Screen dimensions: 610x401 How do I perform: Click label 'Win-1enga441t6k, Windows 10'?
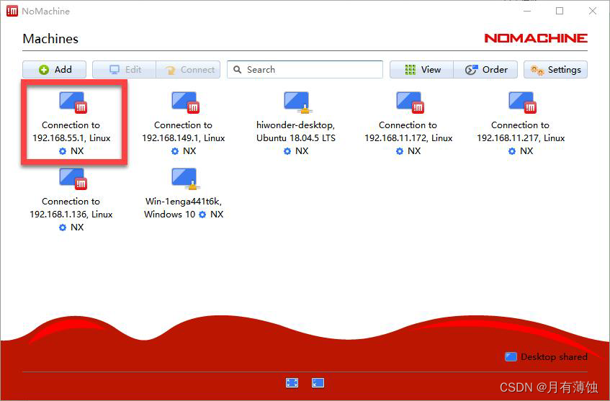coord(183,207)
